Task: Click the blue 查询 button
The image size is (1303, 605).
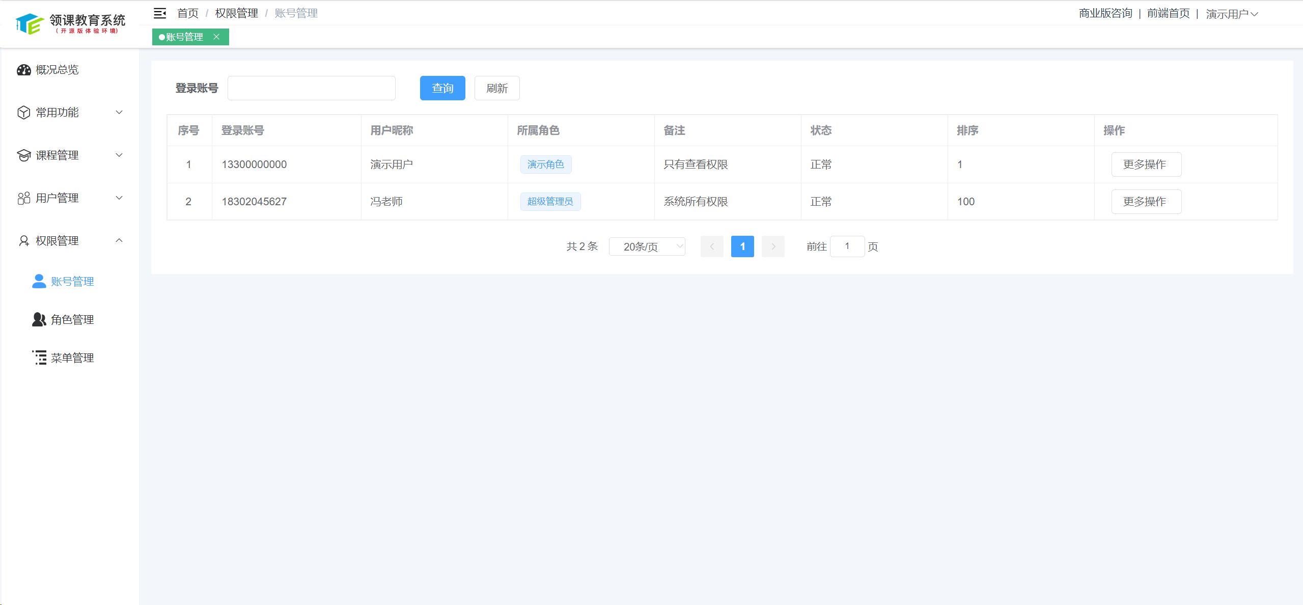Action: 442,88
